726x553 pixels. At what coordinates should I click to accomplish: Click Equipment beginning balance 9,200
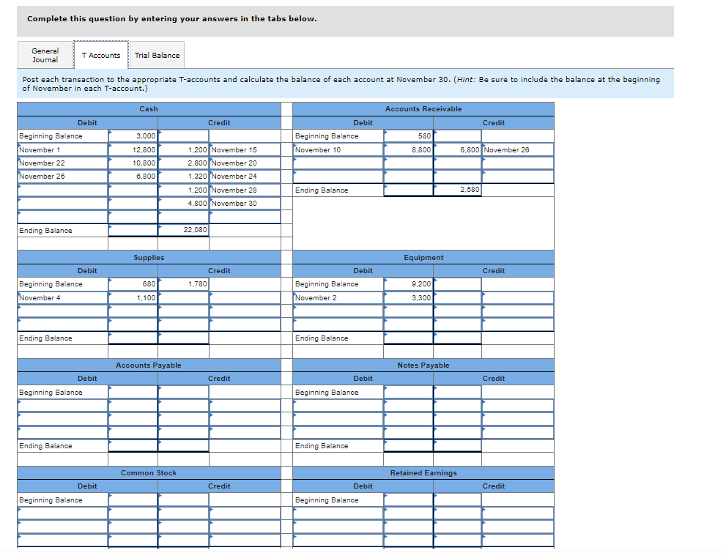408,284
